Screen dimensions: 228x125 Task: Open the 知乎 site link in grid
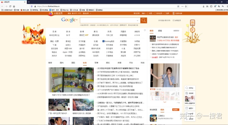pyautogui.click(x=68, y=35)
